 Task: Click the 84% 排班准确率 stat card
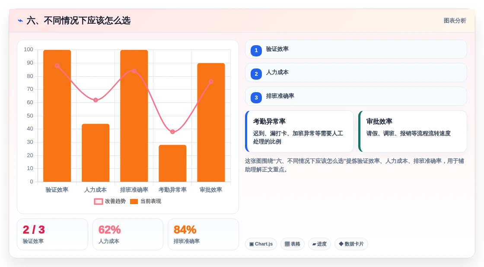pos(203,234)
